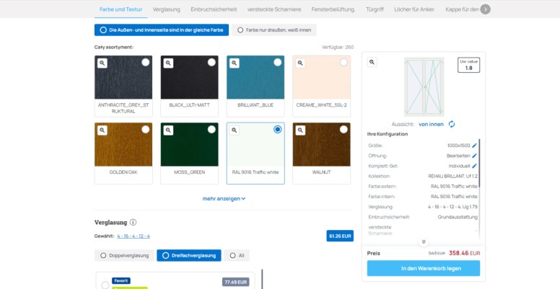This screenshot has height=289, width=560.
Task: Open magnifier on GOLDEN OAK swatch
Action: point(102,130)
